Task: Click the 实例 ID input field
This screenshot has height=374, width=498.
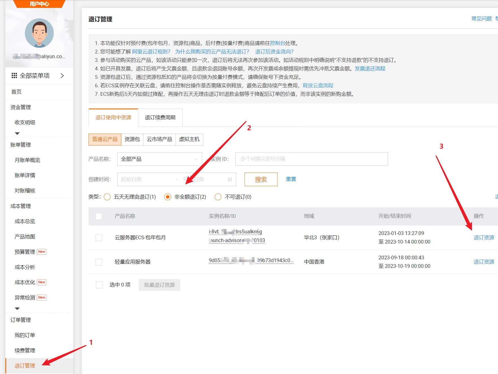Action: [x=311, y=159]
